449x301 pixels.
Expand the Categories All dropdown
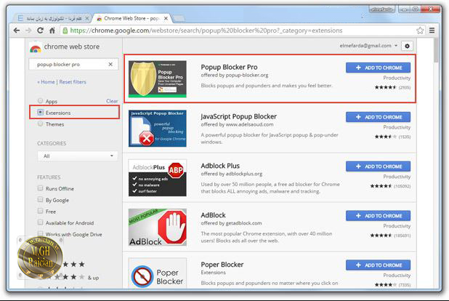pos(77,156)
